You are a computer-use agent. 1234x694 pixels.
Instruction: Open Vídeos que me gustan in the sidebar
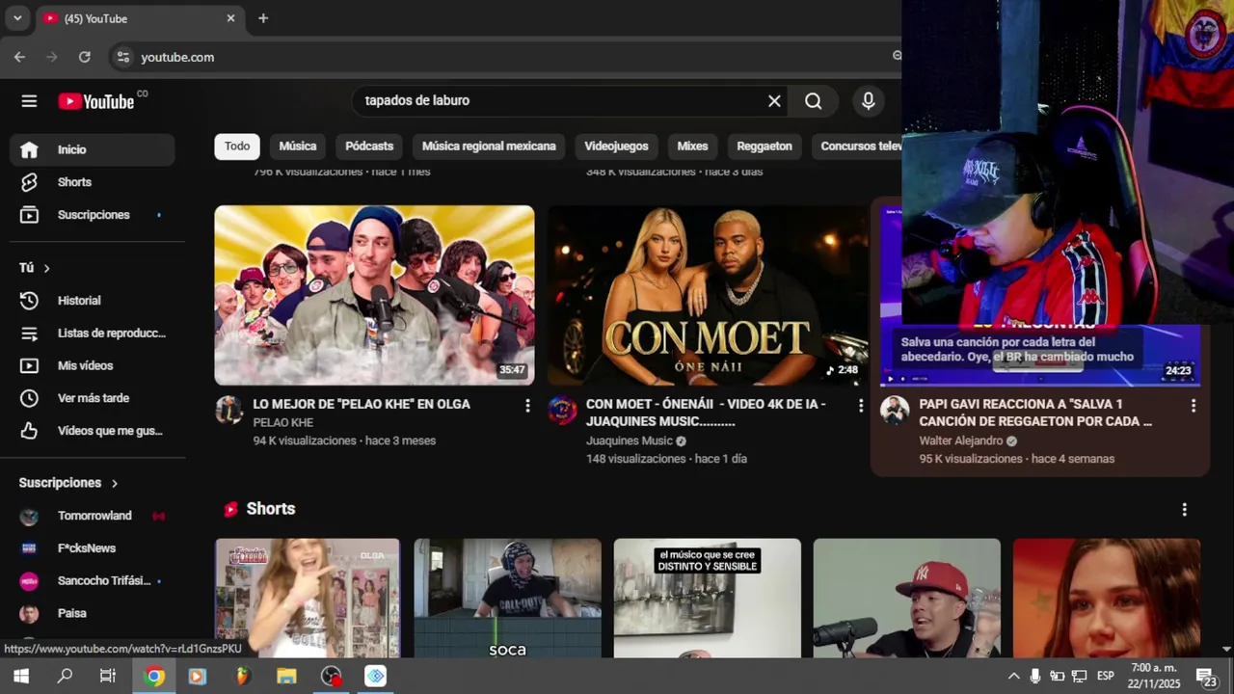tap(93, 431)
